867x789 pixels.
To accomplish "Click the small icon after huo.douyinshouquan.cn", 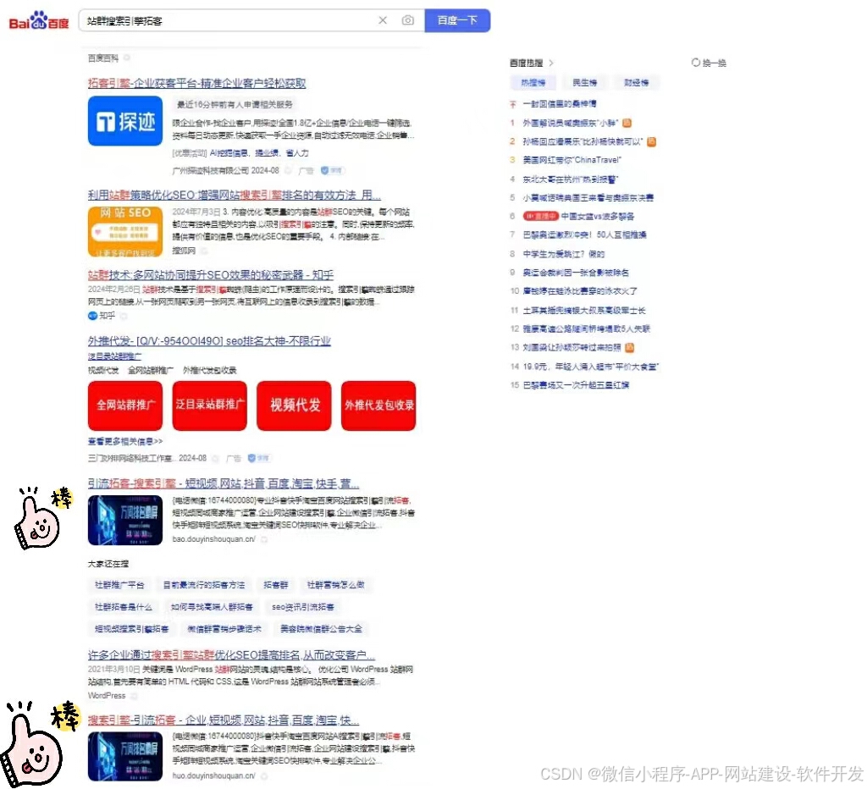I will (x=264, y=775).
